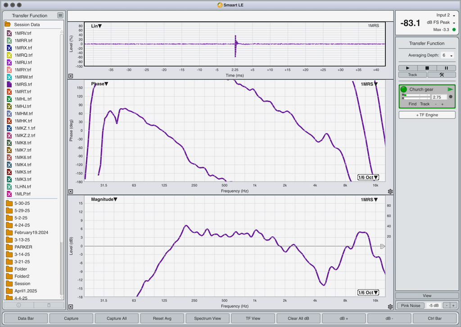Delete the selected trace with the trash icon
Screen dimensions: 461x327
[x=49, y=305]
